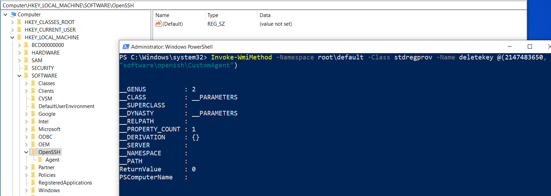Image resolution: width=551 pixels, height=196 pixels.
Task: Select the Agent subkey label
Action: 52,160
